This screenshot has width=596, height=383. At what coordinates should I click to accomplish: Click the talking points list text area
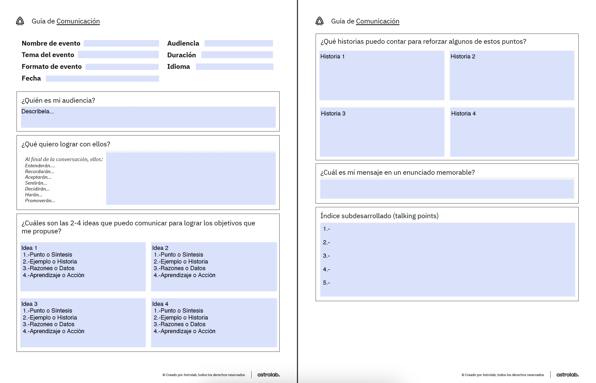pos(447,259)
